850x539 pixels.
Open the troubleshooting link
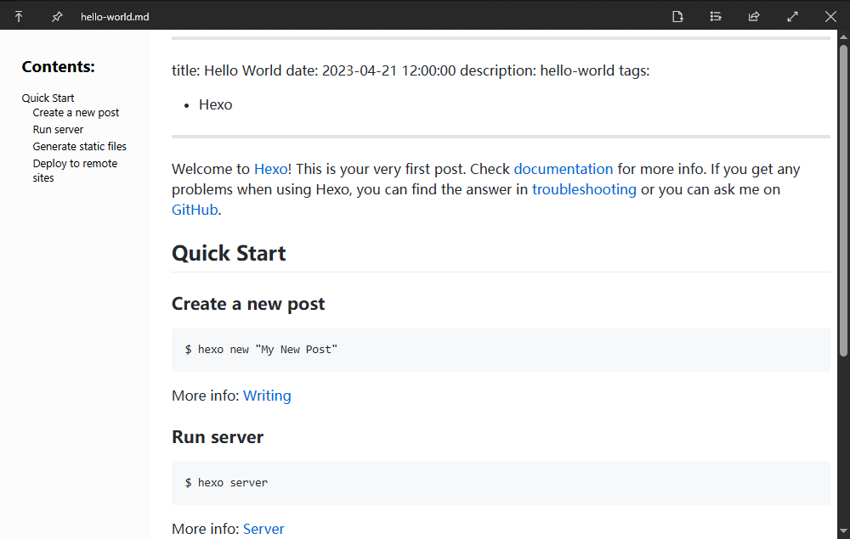[584, 189]
